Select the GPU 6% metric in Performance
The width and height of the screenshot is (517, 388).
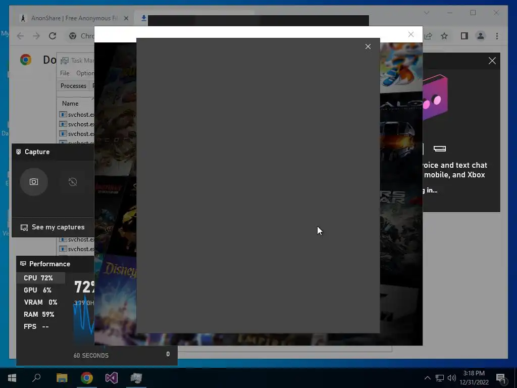[x=41, y=290]
